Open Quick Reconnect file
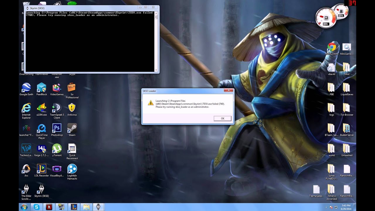 coord(72,152)
